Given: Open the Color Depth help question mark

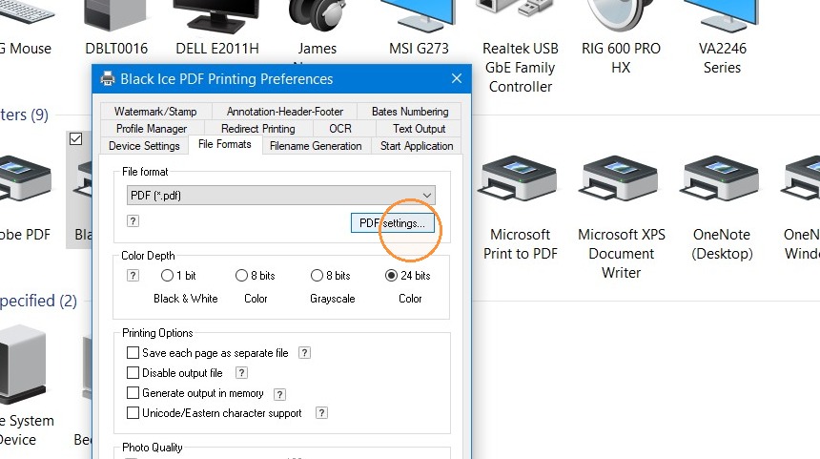Looking at the screenshot, I should pos(133,275).
